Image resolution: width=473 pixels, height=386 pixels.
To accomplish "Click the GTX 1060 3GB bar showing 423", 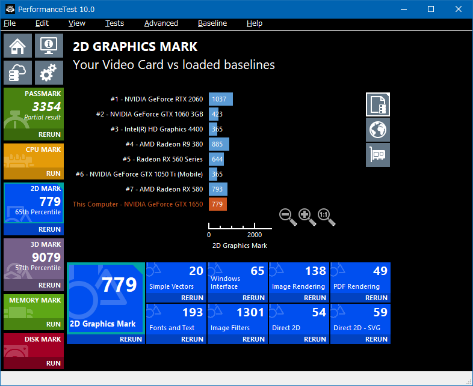I will 214,114.
